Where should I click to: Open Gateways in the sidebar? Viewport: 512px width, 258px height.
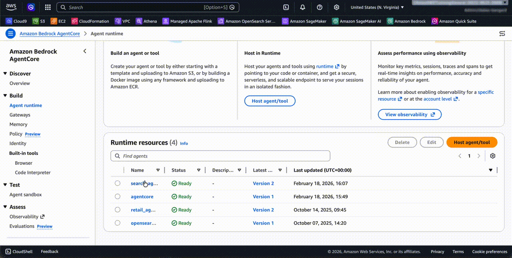tap(20, 115)
